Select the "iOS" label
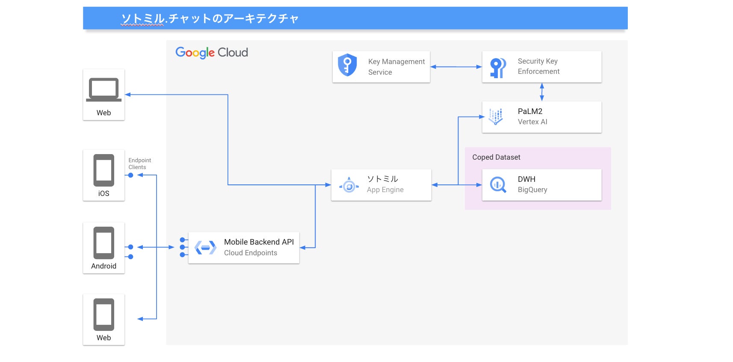 103,193
